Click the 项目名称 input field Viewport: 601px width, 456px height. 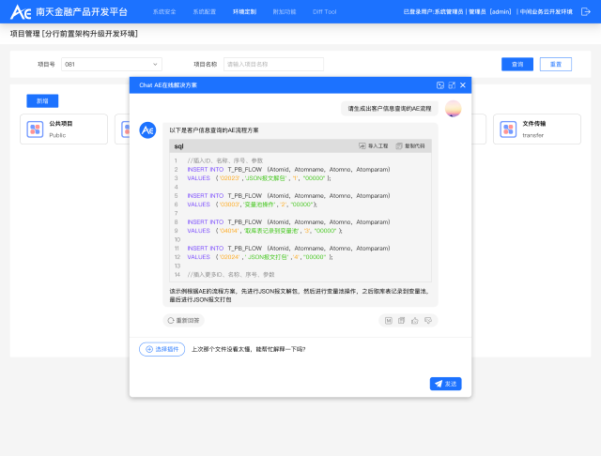pos(272,65)
